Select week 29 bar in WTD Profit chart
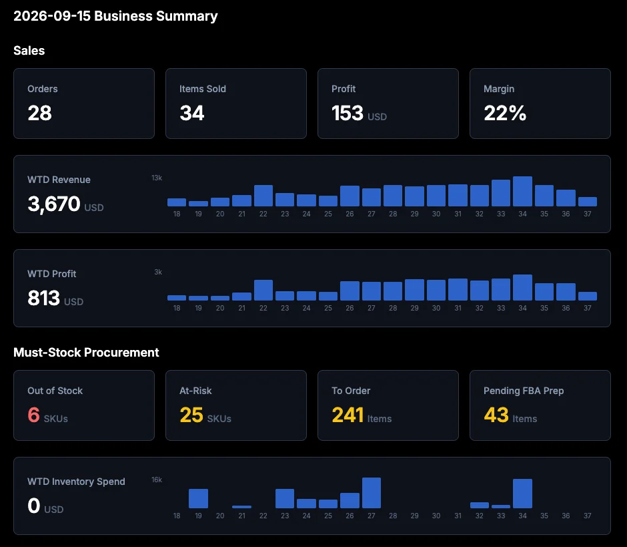This screenshot has height=547, width=627. pos(414,290)
